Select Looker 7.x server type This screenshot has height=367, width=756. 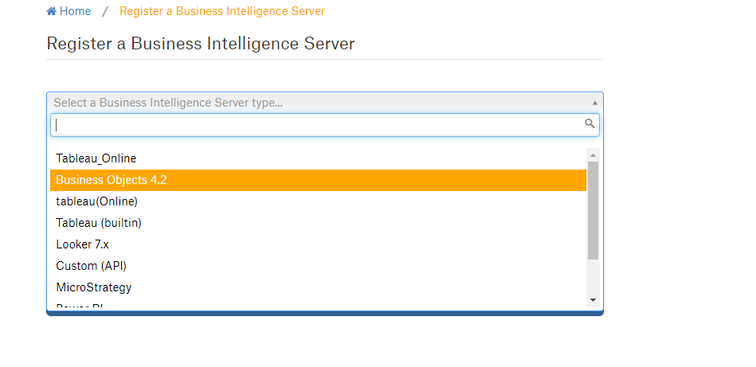pos(318,244)
